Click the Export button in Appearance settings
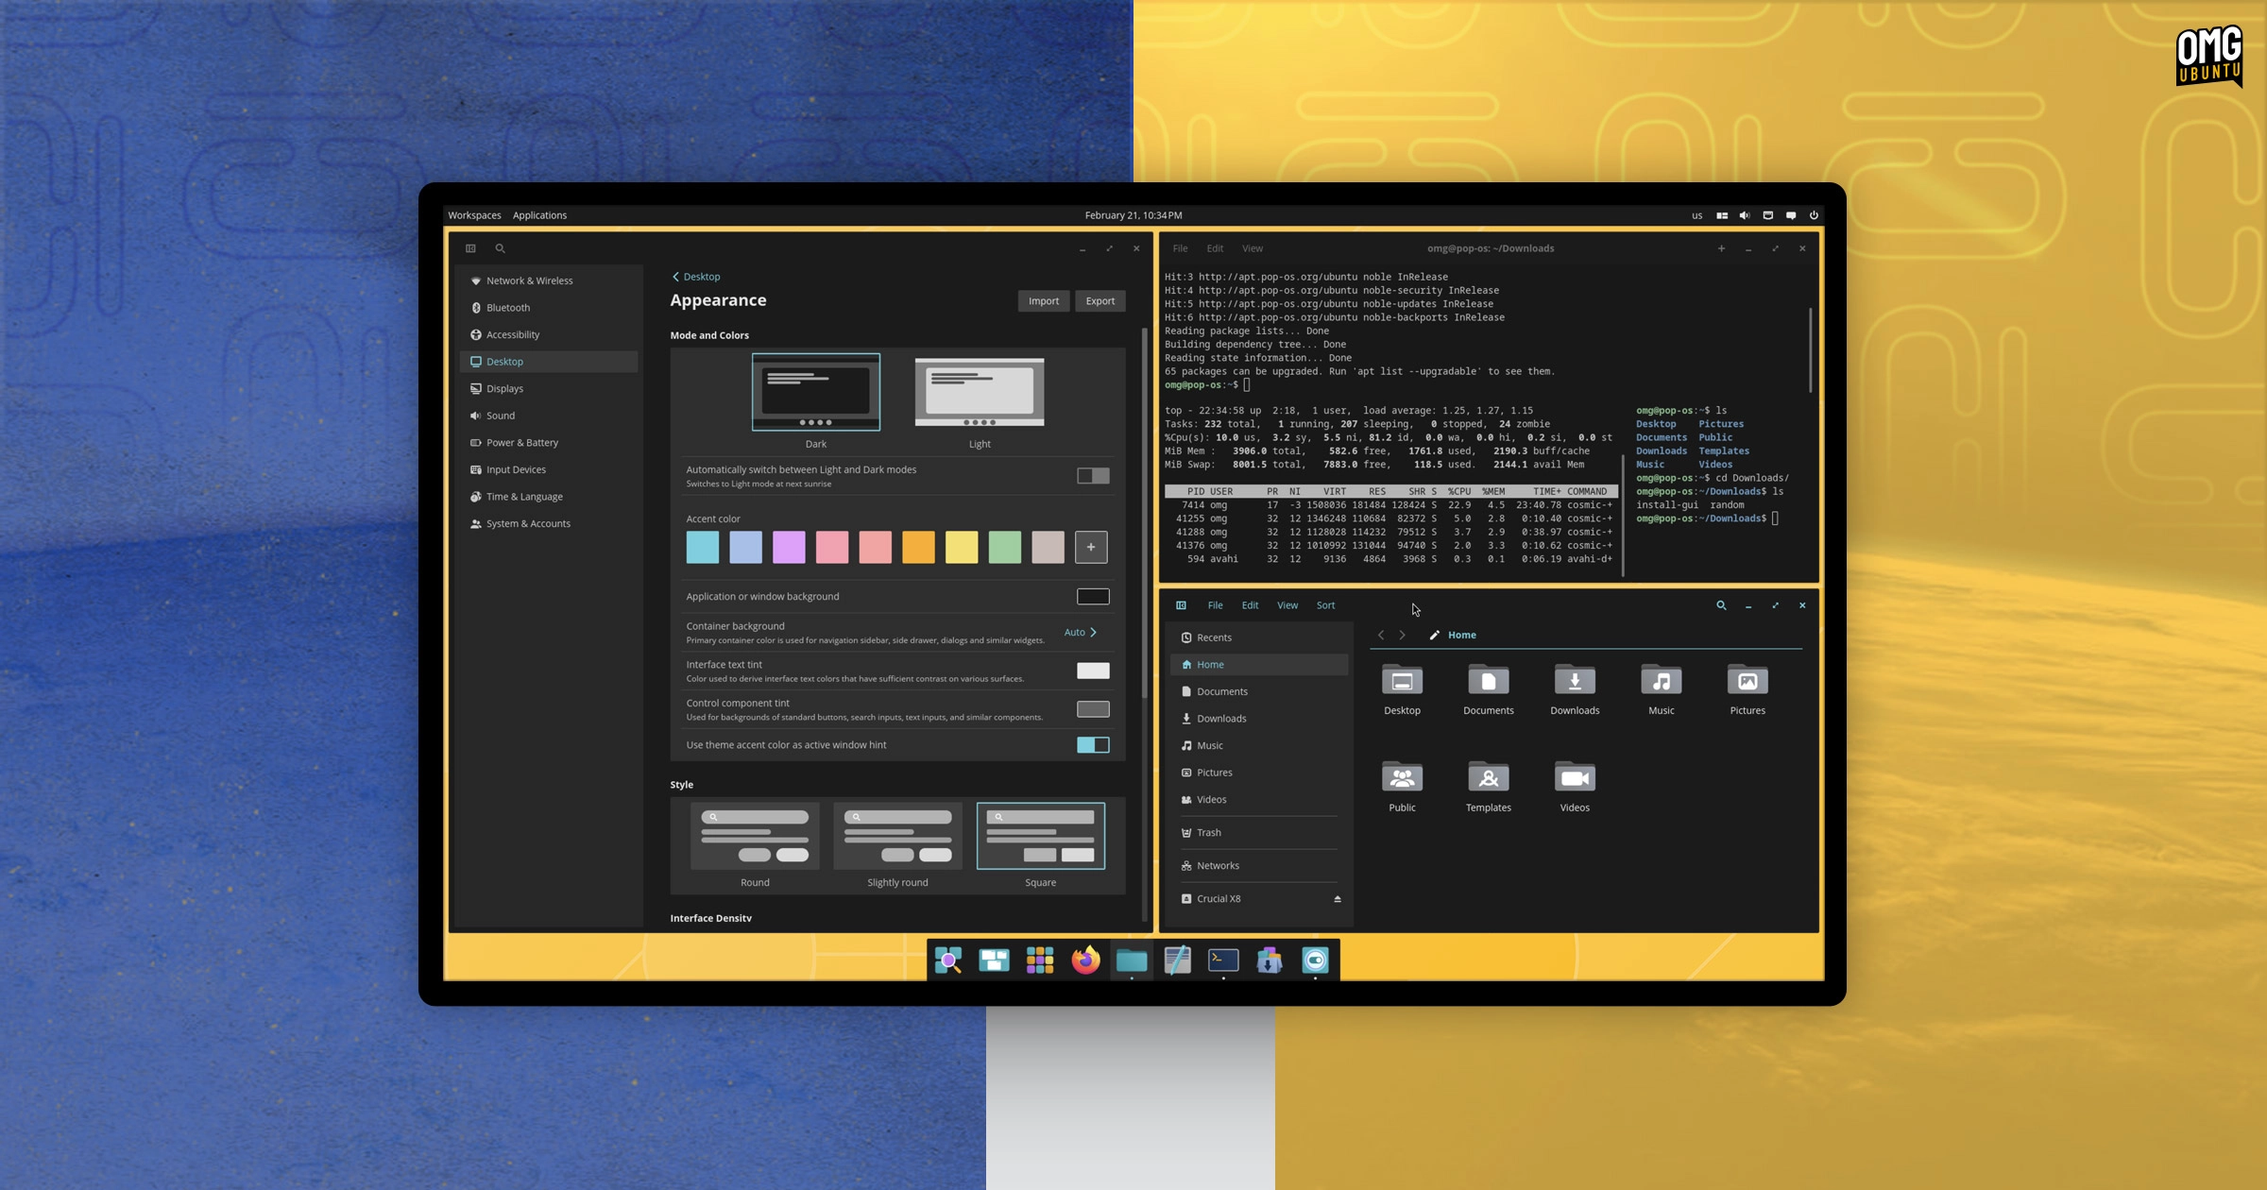The height and width of the screenshot is (1190, 2267). click(x=1100, y=299)
